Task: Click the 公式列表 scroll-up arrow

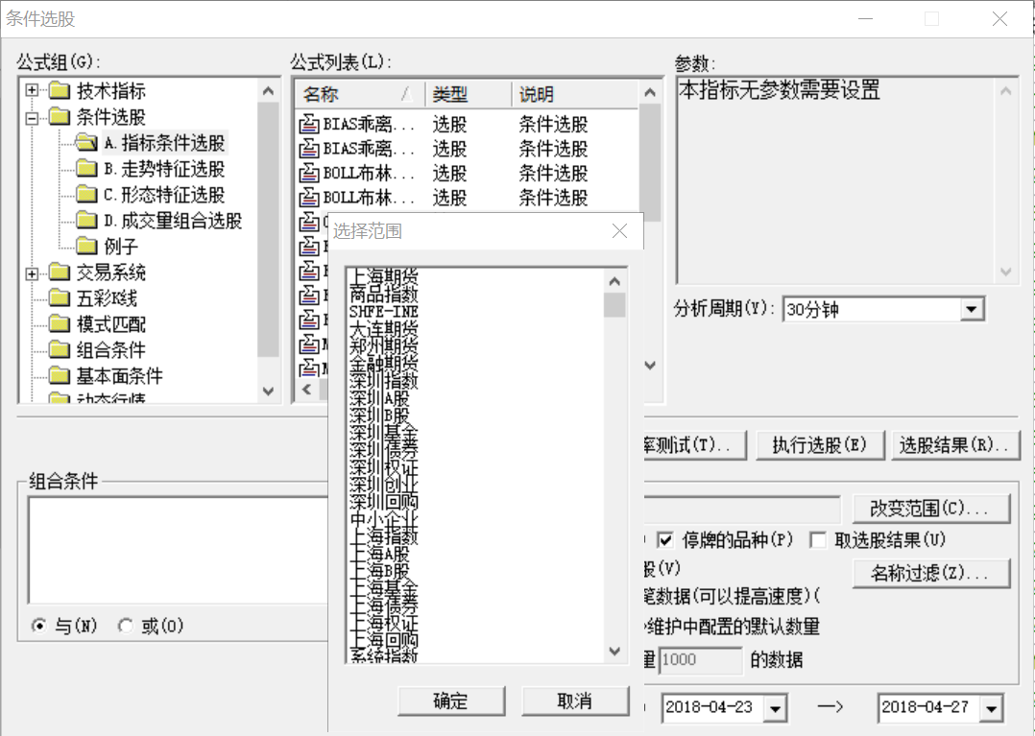Action: (x=650, y=92)
